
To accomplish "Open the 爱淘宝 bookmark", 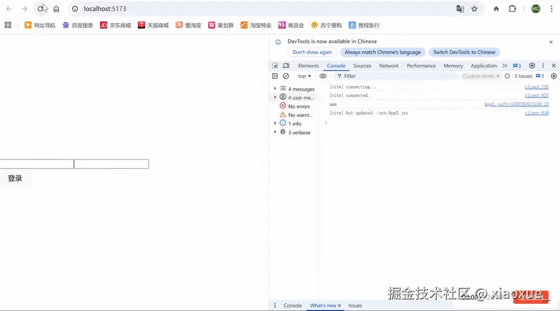I will click(x=188, y=25).
